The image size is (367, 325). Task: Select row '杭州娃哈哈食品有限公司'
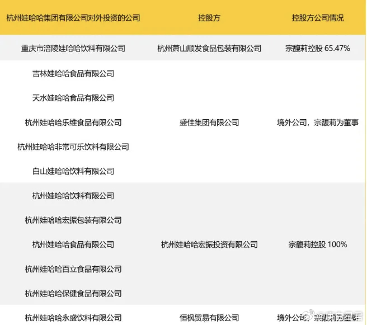coord(73,245)
